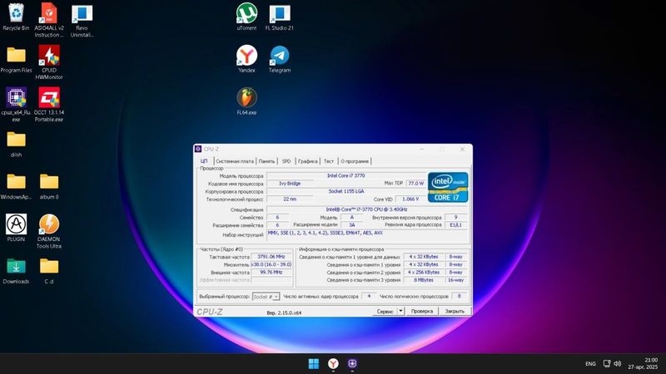Open the Графика tab
Image resolution: width=666 pixels, height=374 pixels.
click(x=307, y=161)
